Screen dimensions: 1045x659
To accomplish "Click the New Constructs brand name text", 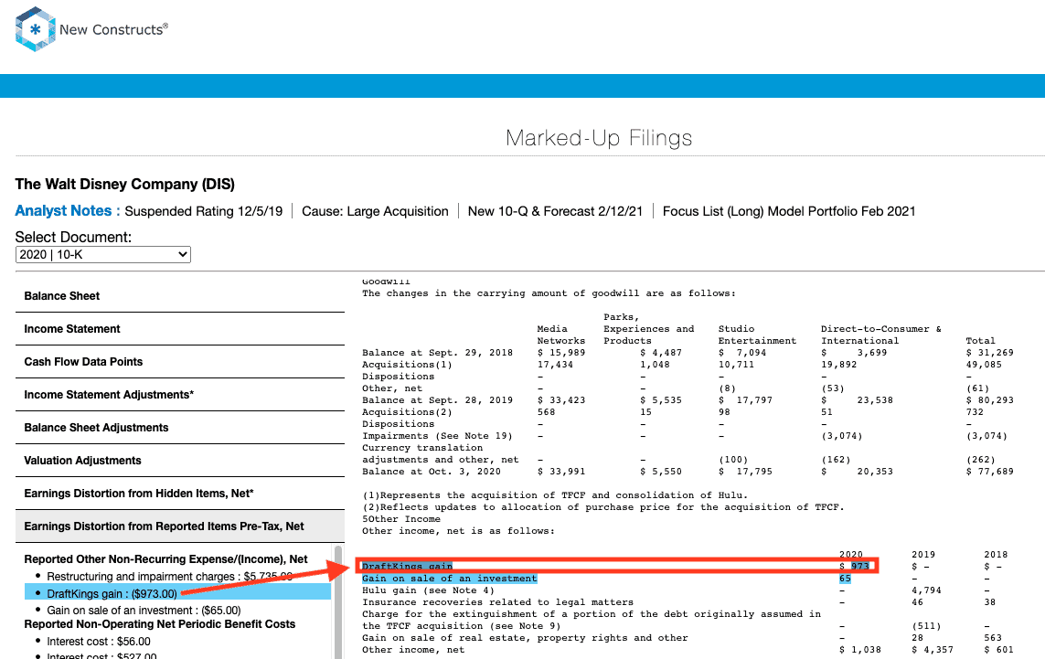I will click(113, 29).
